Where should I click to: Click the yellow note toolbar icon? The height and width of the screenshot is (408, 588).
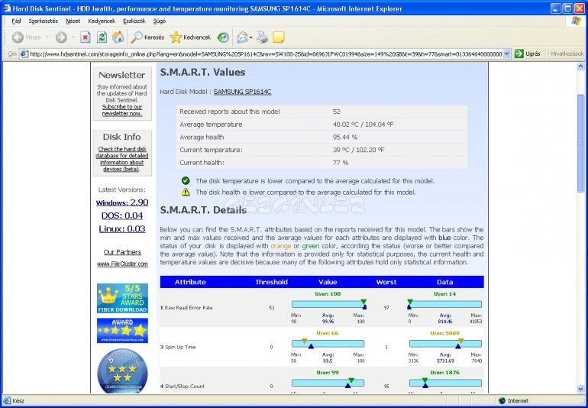278,37
